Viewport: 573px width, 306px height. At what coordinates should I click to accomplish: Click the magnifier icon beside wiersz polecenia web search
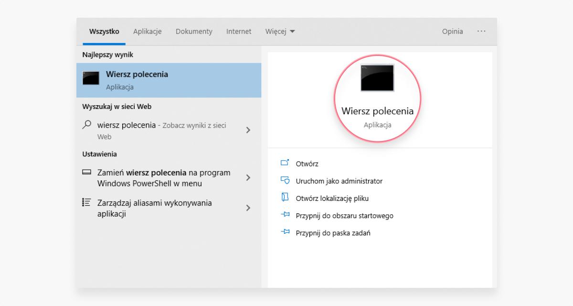pos(87,125)
